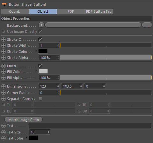The image size is (153, 143).
Task: Click into the Text input field
Action: click(x=90, y=126)
